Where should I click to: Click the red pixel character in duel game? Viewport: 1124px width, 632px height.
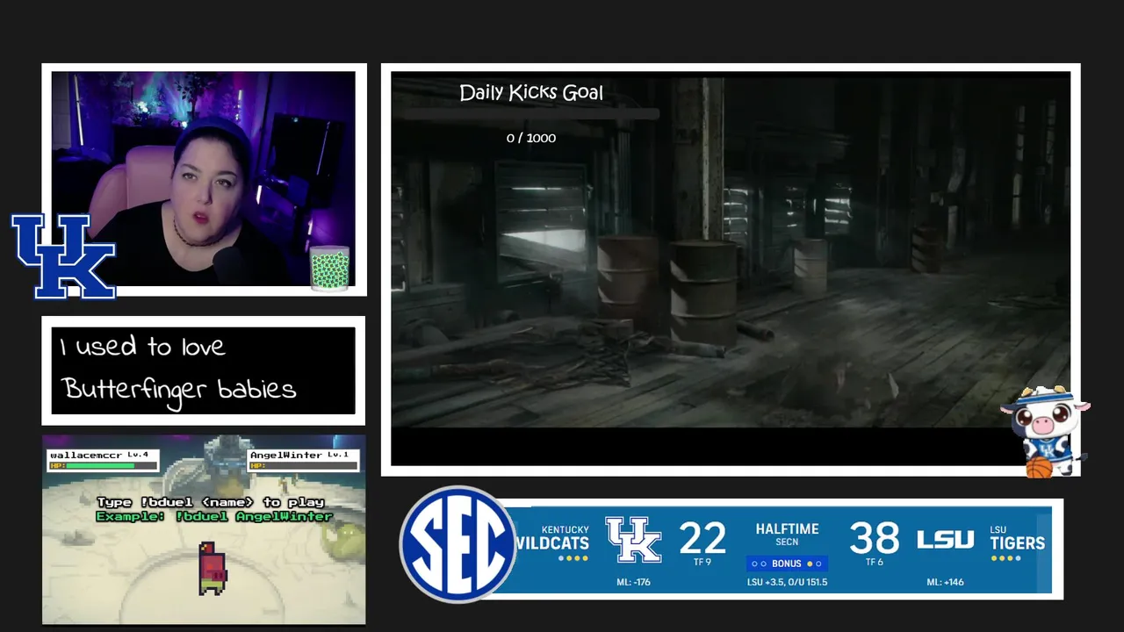(x=213, y=568)
